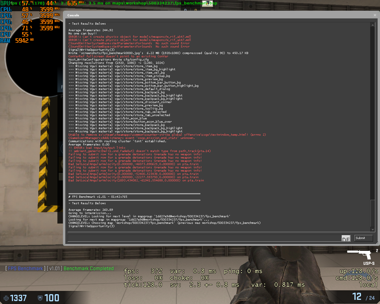Screen dimensions: 380x304
Task: Click the 'ping: 0 ms' net graph value
Action: pos(243,271)
